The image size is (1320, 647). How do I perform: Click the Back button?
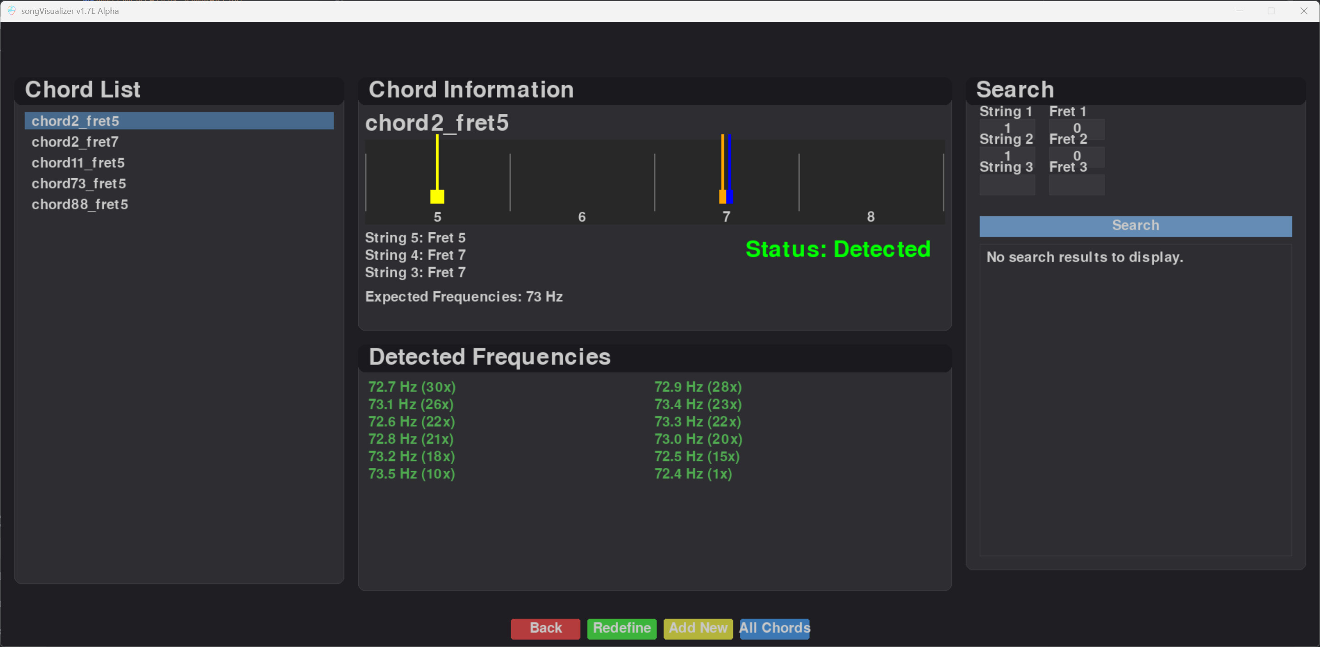544,628
